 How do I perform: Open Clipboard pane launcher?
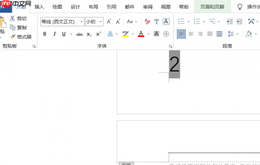coord(34,46)
